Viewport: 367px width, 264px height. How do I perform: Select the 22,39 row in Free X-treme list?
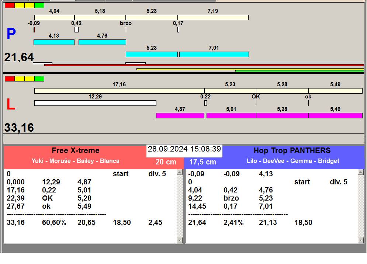pyautogui.click(x=90, y=198)
